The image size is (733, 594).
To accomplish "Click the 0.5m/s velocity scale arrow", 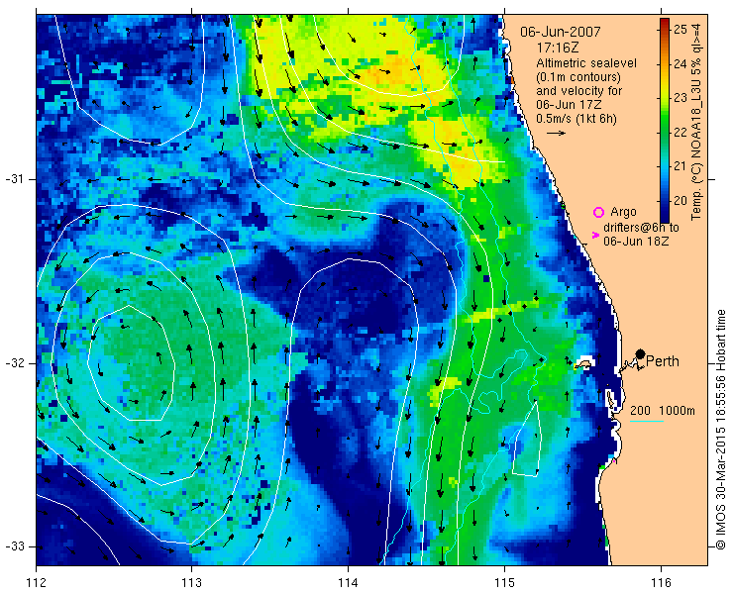I will point(556,134).
